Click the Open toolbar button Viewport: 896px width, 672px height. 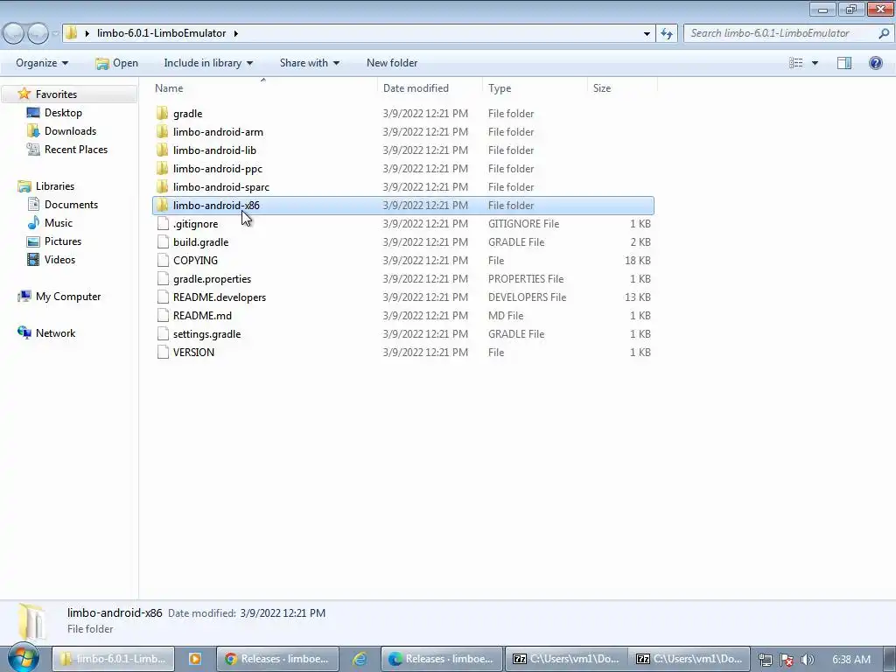point(117,63)
